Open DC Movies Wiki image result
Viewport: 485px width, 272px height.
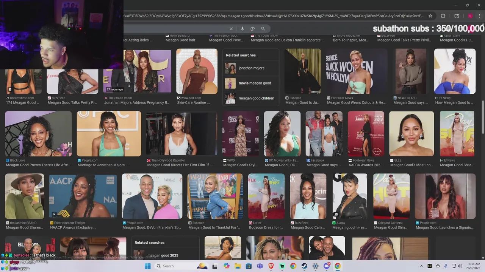tap(282, 134)
